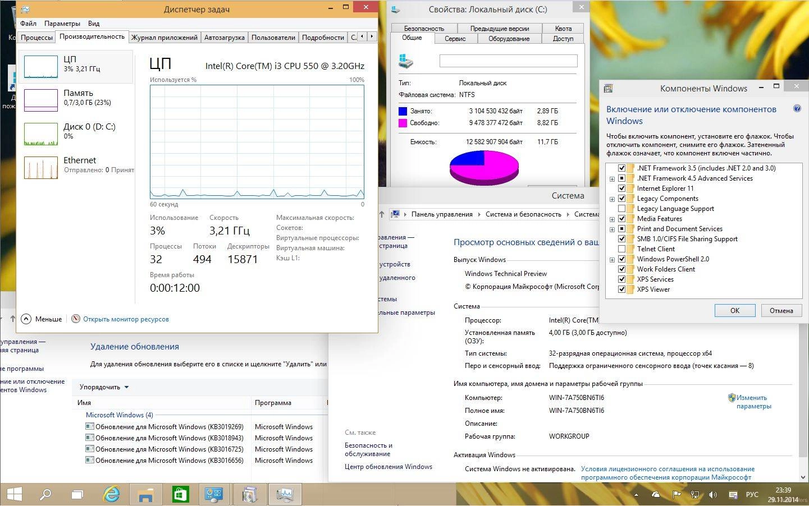Click the help question mark icon

(x=797, y=109)
